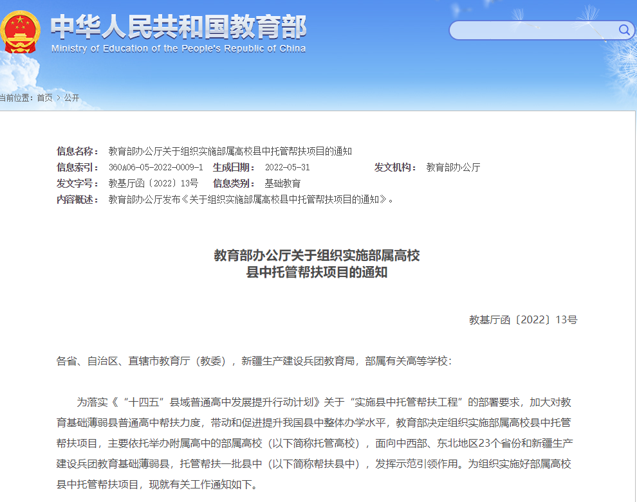Open the 首页 breadcrumb link
637x502 pixels.
pos(44,98)
